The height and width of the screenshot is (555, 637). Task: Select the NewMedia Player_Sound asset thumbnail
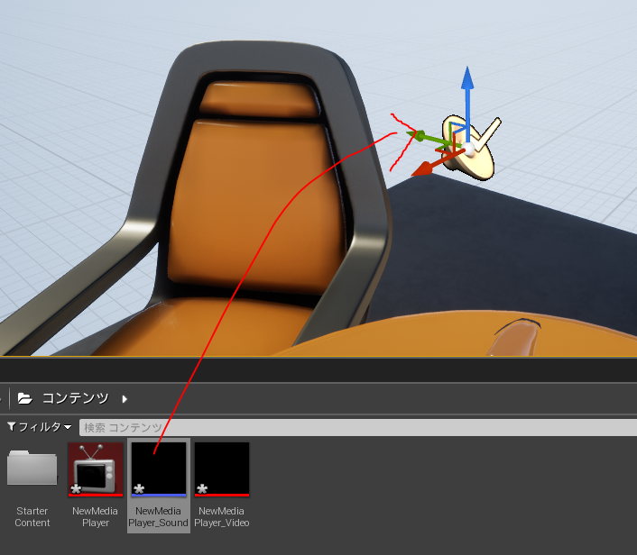tap(159, 469)
